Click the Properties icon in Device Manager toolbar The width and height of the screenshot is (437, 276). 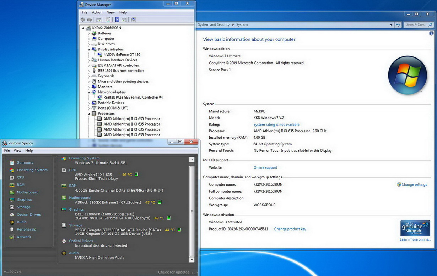point(108,20)
